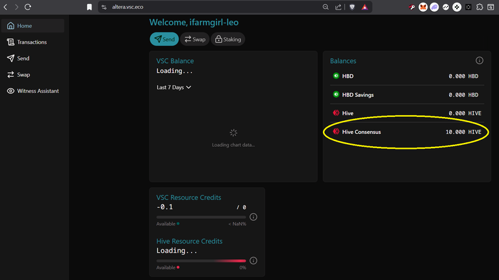
Task: Click the Balances info icon
Action: pos(480,60)
